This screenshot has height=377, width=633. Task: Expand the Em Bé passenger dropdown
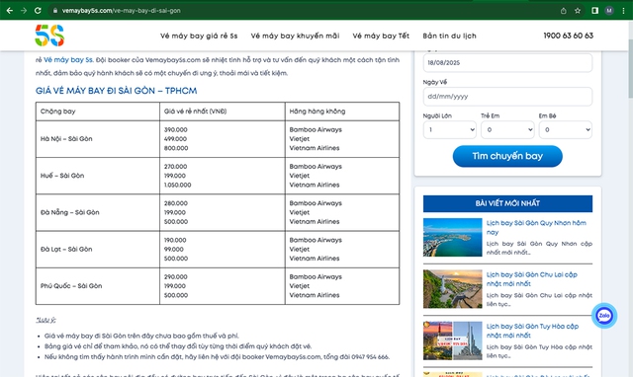(566, 129)
